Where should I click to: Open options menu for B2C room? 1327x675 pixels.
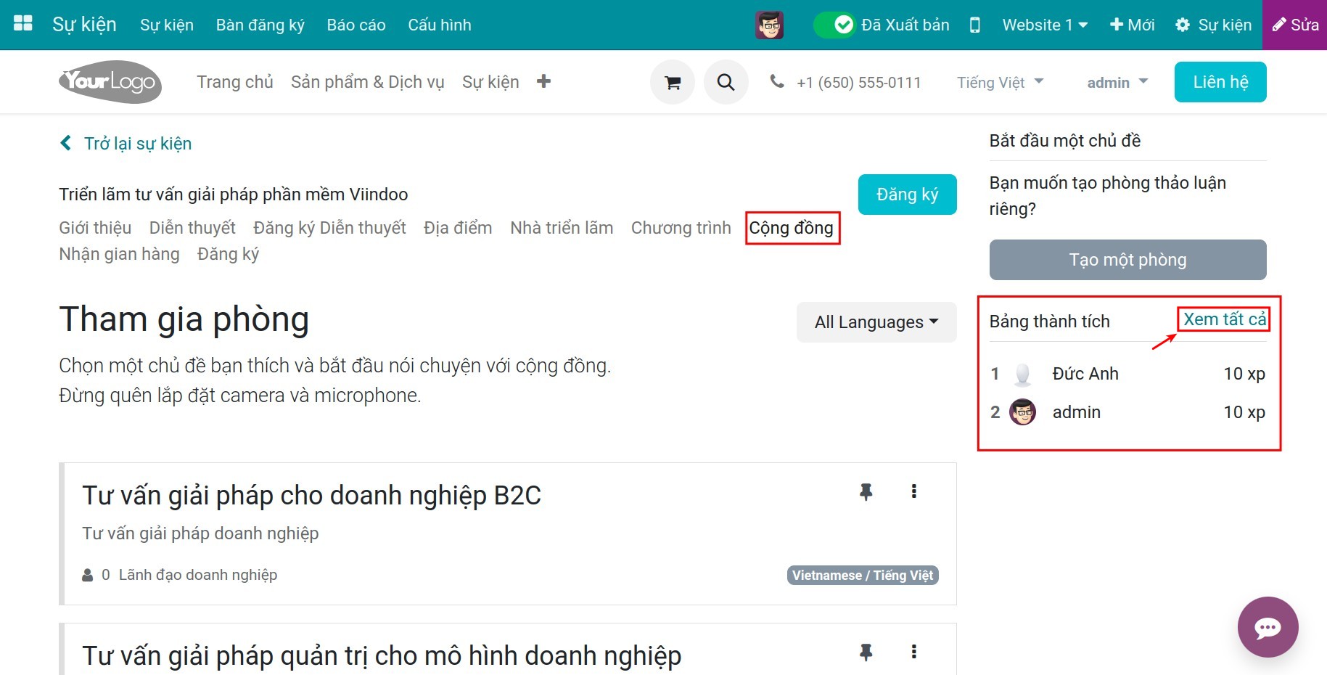914,491
